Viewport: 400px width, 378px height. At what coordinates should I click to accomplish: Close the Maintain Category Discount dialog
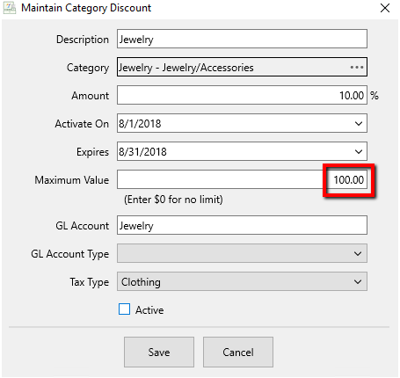[x=385, y=8]
